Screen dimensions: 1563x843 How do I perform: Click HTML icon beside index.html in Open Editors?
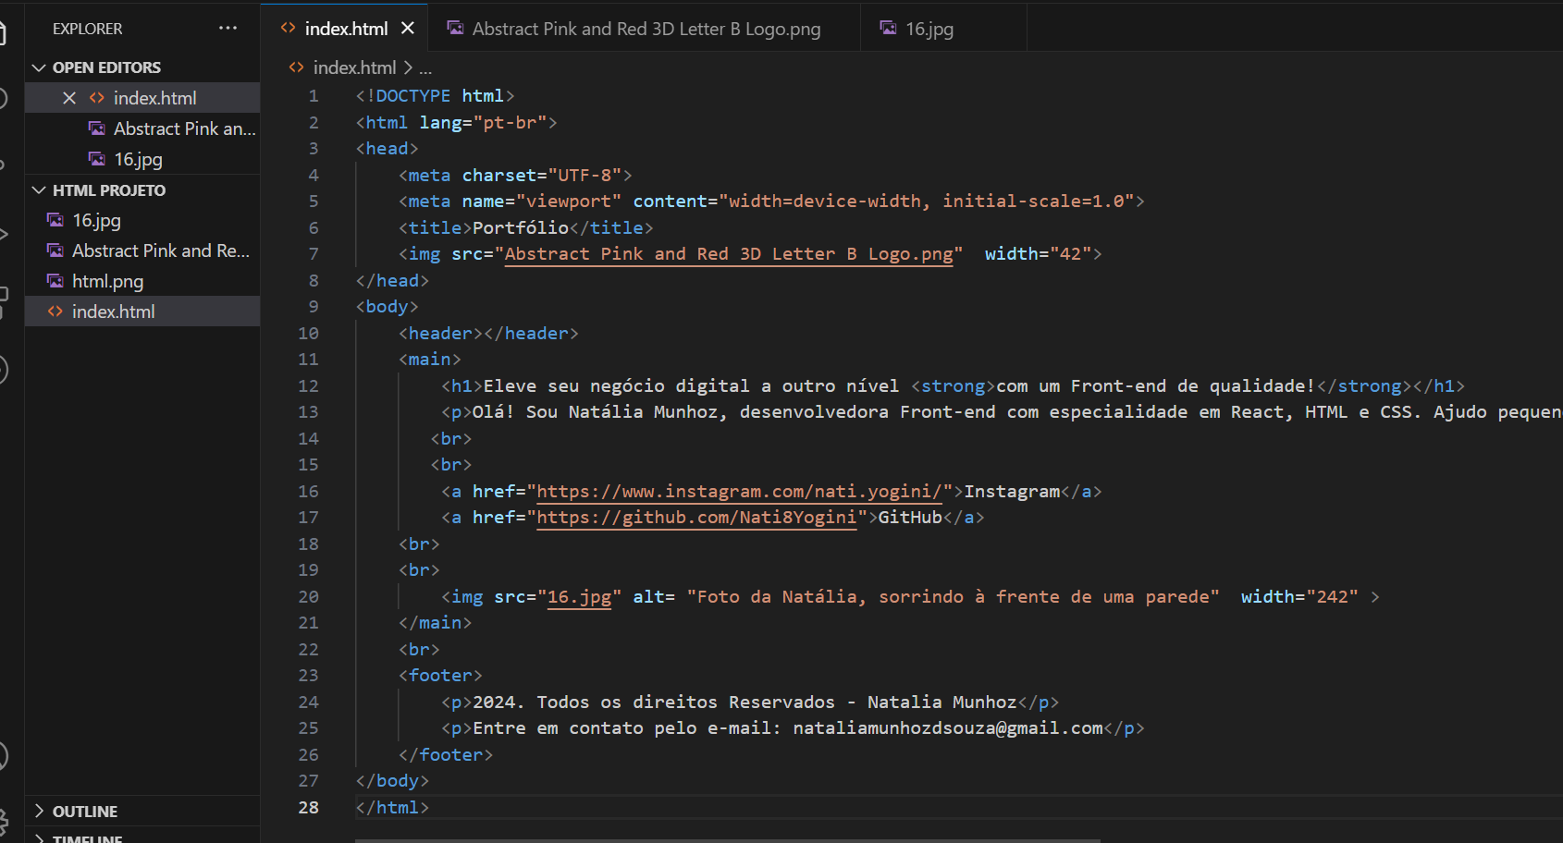click(x=96, y=98)
